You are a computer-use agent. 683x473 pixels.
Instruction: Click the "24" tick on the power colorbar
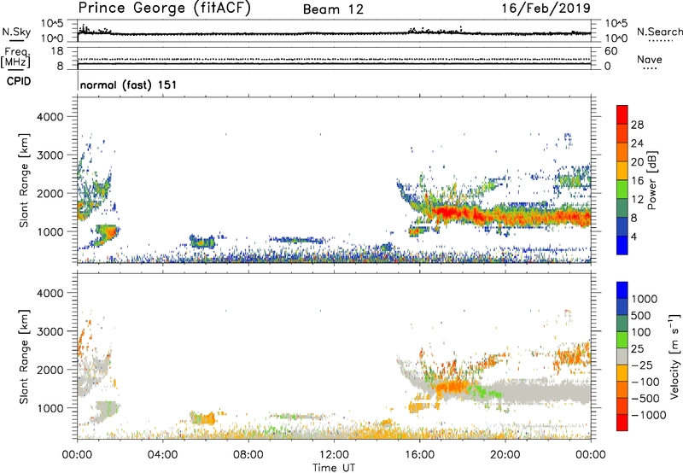pyautogui.click(x=637, y=143)
